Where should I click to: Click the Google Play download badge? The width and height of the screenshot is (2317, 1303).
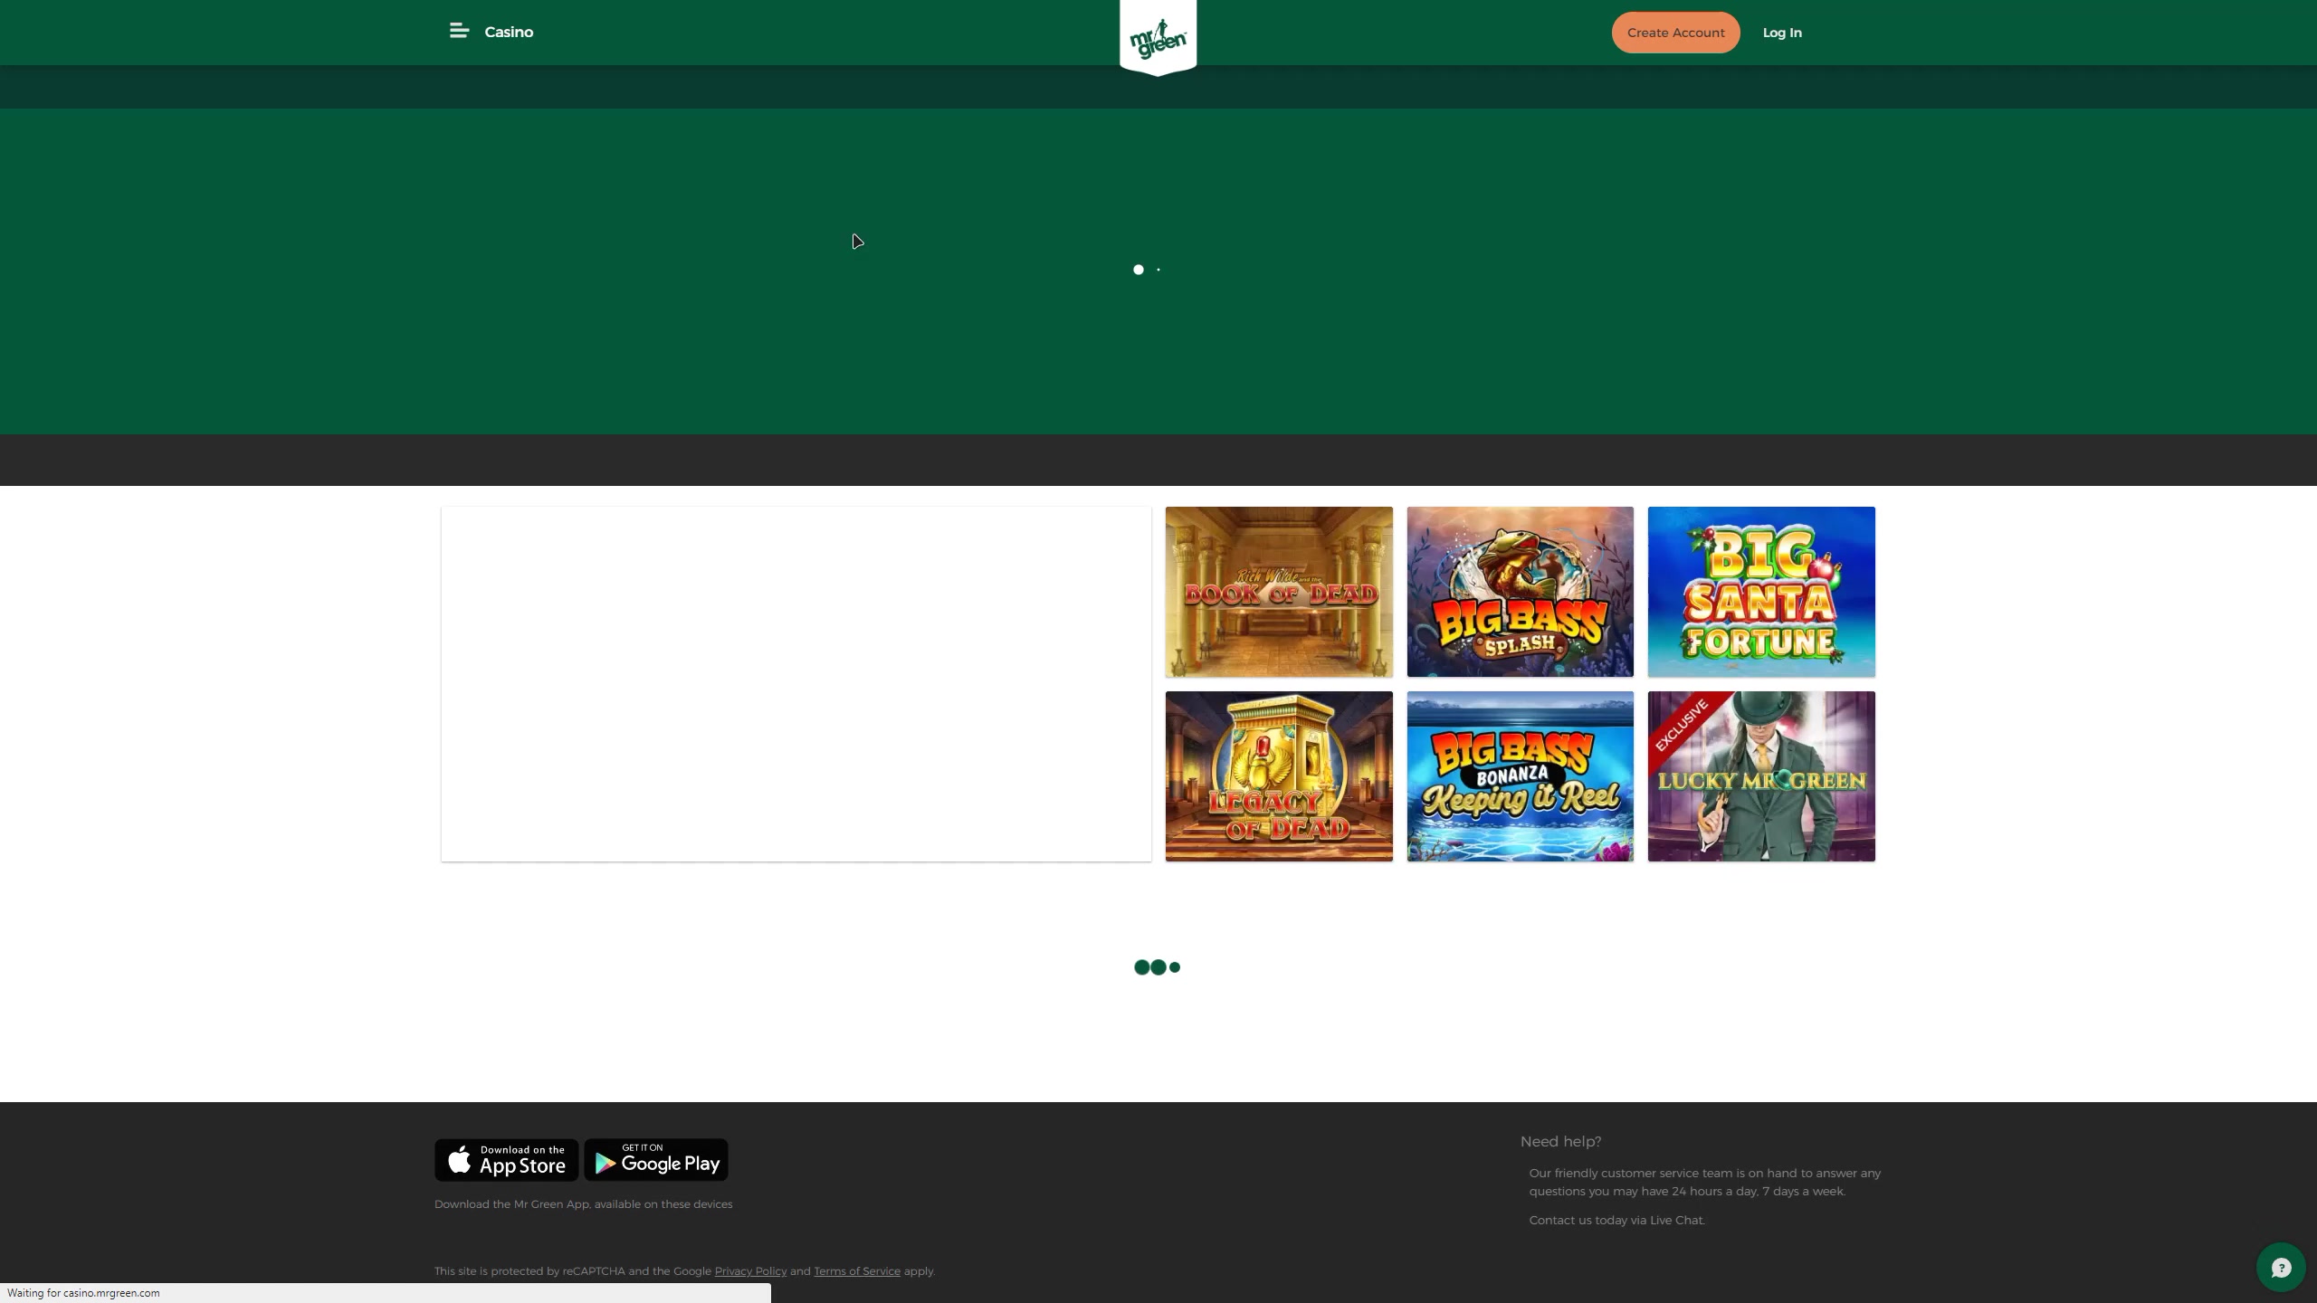(x=656, y=1160)
